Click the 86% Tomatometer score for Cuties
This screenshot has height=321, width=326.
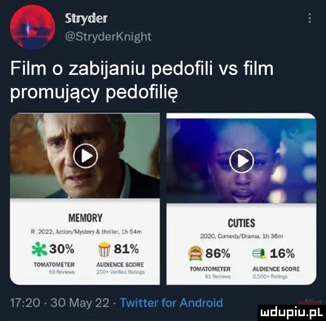[x=218, y=254]
